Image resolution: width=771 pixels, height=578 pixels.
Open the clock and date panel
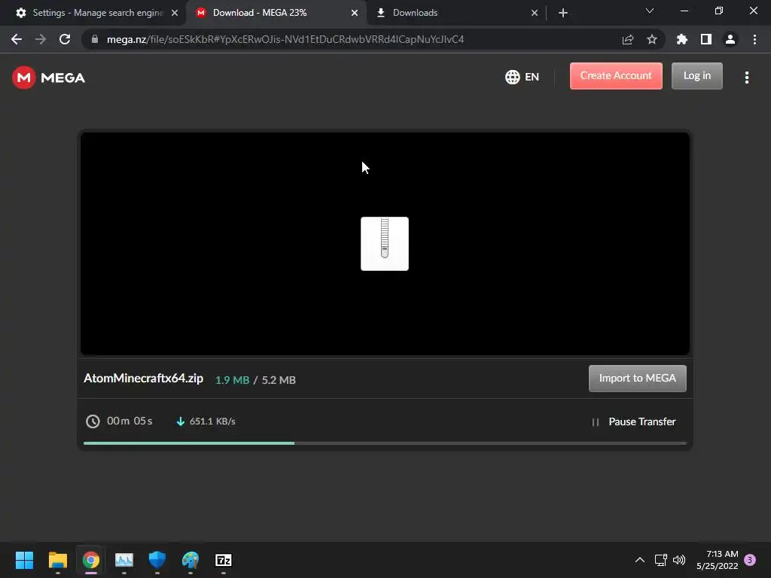click(718, 560)
